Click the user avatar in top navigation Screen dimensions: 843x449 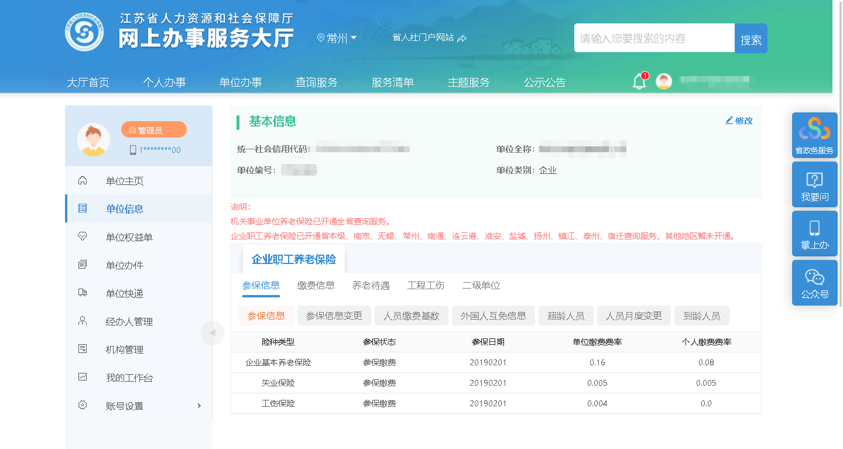[x=663, y=82]
